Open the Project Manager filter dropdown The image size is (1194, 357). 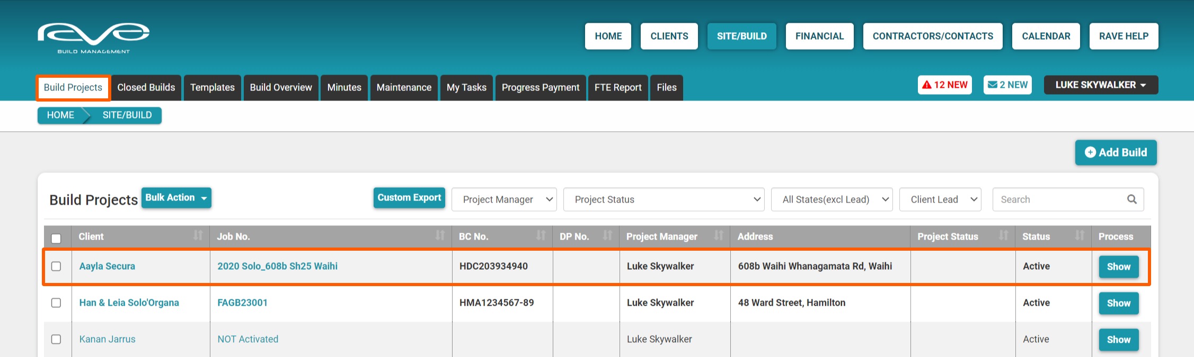[x=504, y=199]
